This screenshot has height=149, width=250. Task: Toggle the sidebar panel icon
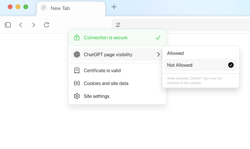8,25
